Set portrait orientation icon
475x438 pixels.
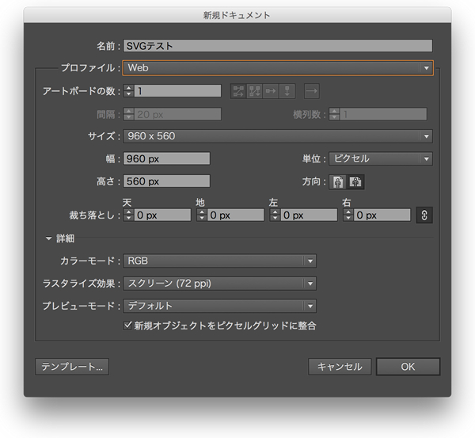pyautogui.click(x=339, y=181)
